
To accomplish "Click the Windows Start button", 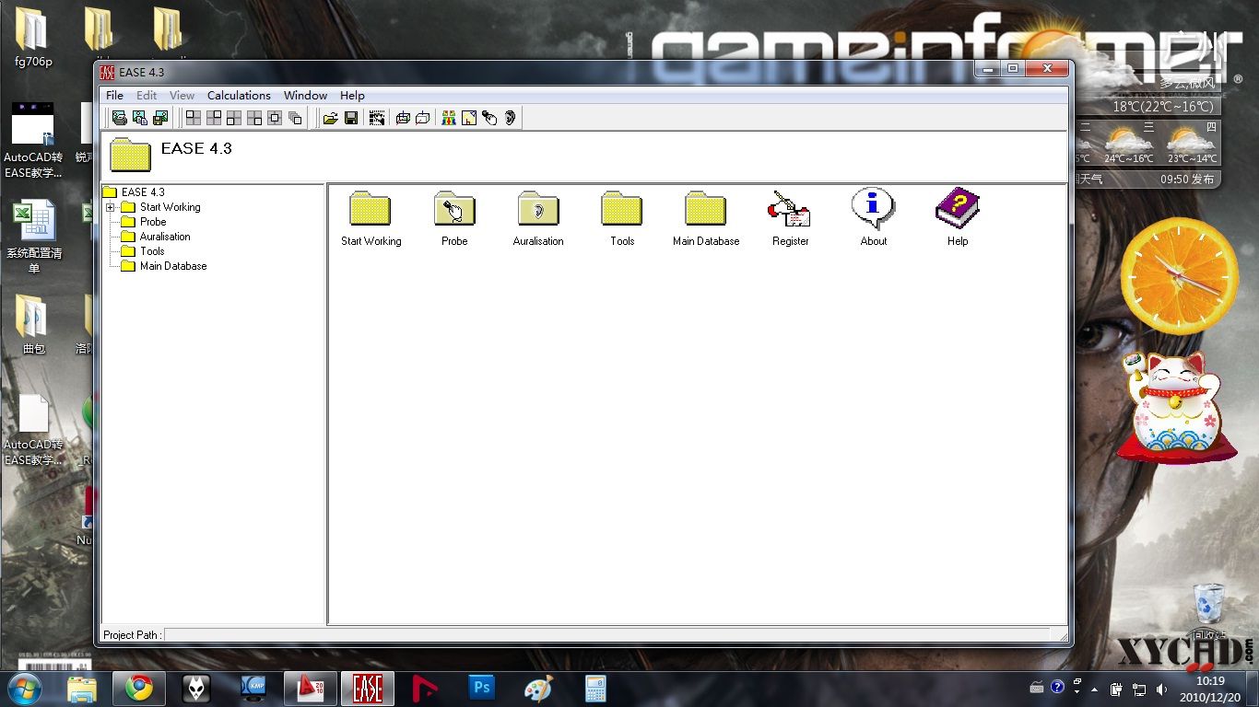I will pos(24,689).
